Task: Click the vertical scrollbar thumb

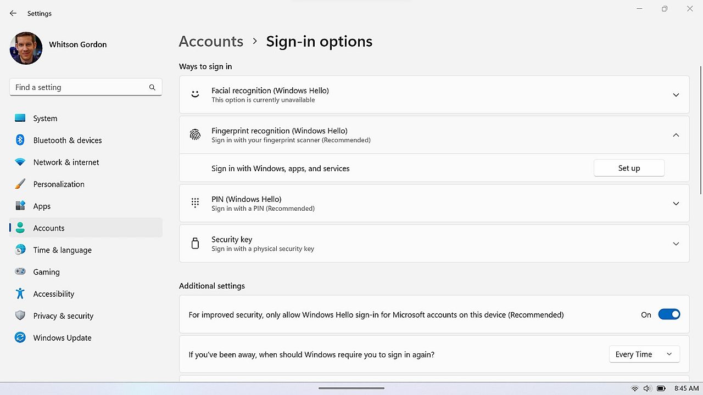Action: click(700, 129)
